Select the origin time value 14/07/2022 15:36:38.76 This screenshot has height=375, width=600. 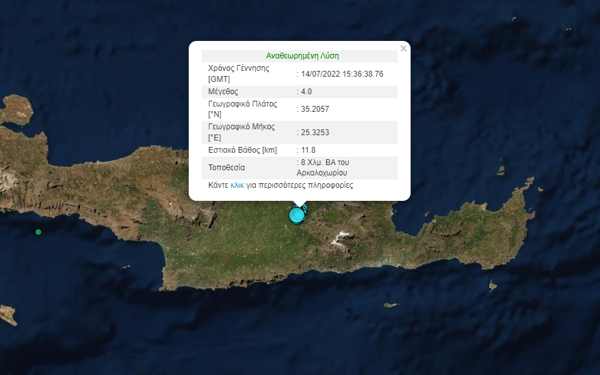pos(342,74)
